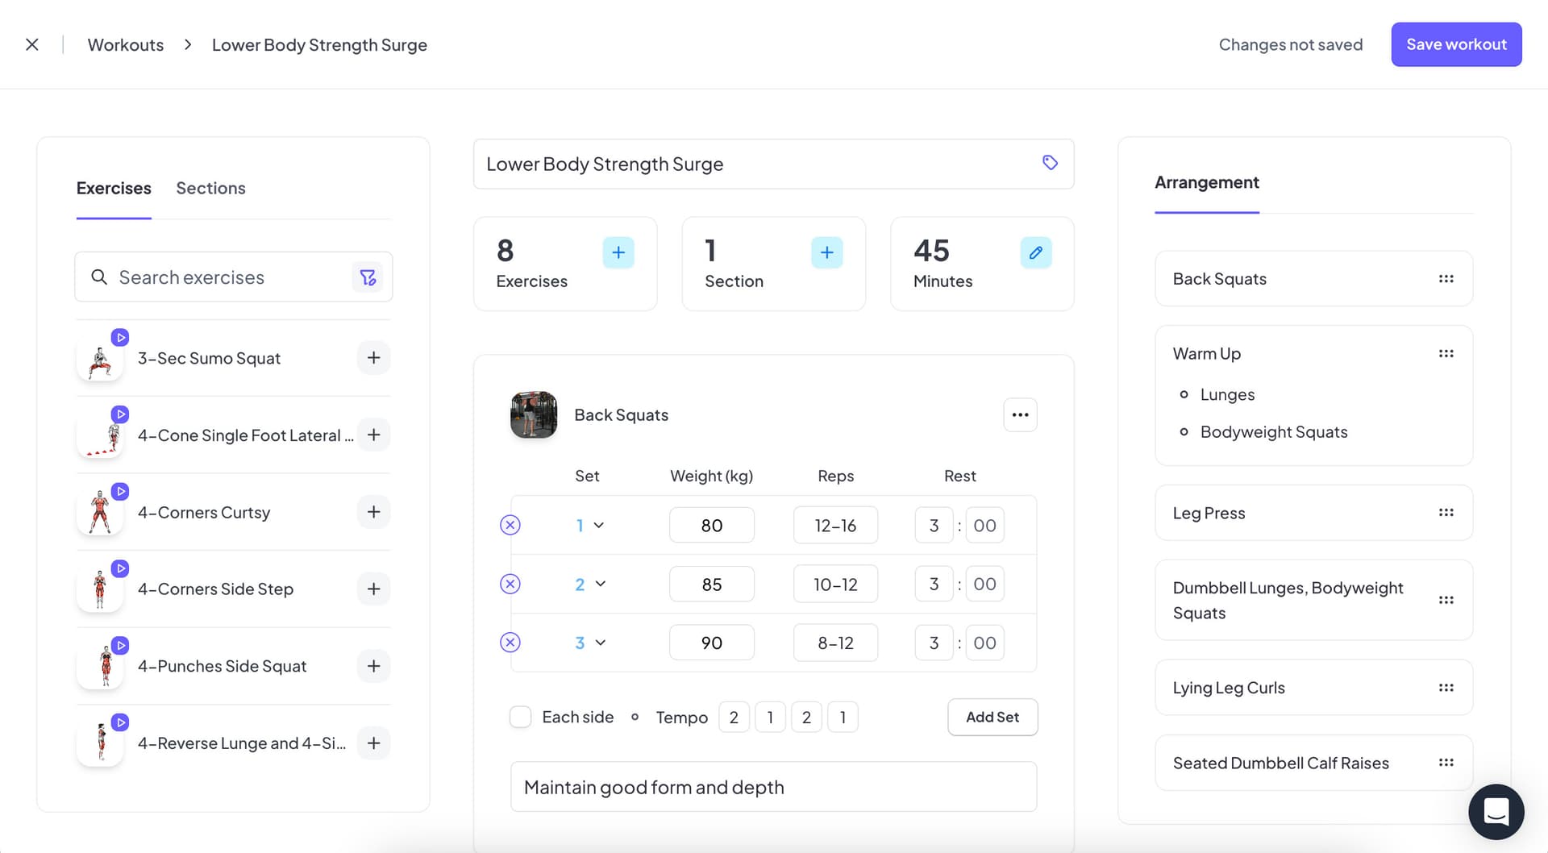Select the Exercises tab
Screen dimensions: 1548x853
(113, 188)
